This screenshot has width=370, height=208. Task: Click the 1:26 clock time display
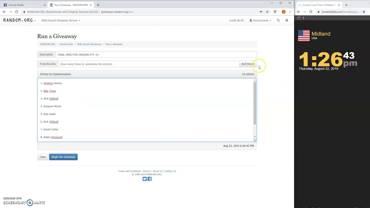click(321, 60)
